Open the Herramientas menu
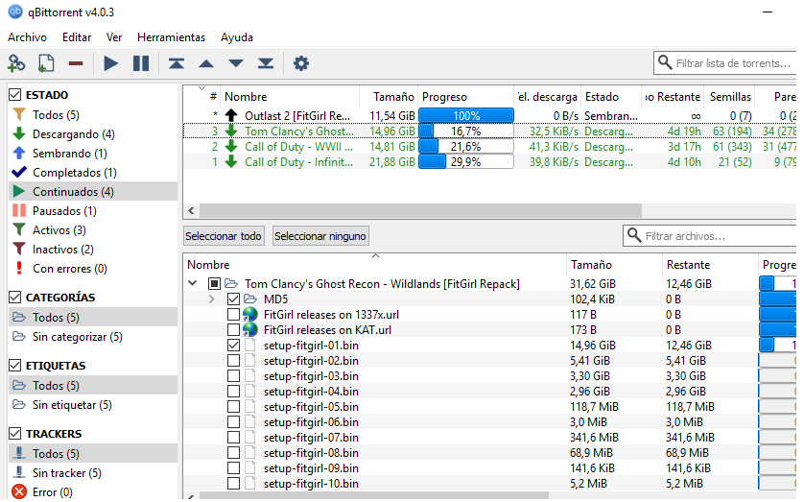 coord(172,37)
